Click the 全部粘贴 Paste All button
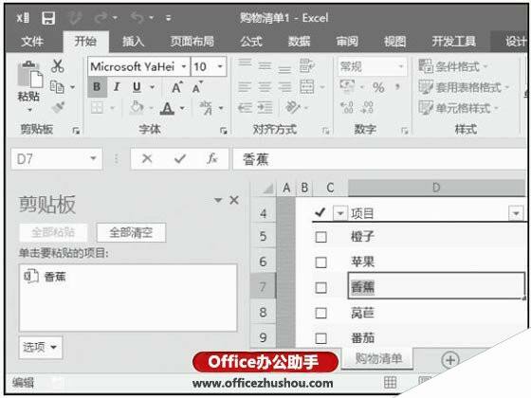 click(x=53, y=232)
